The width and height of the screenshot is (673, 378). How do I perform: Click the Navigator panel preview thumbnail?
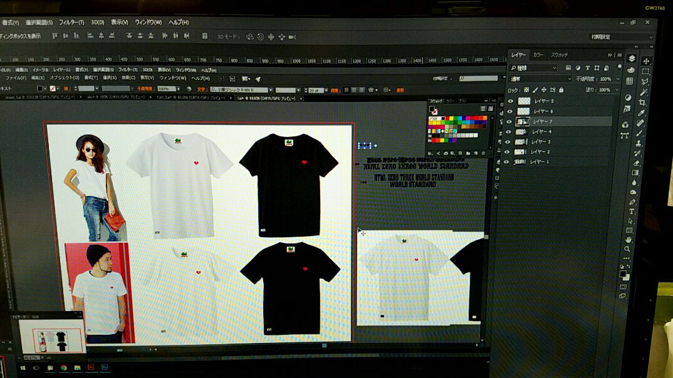[52, 335]
